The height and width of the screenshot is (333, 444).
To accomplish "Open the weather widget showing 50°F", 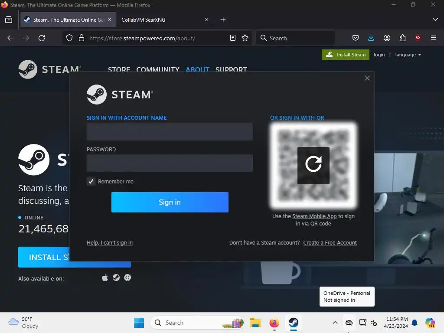I will (24, 323).
